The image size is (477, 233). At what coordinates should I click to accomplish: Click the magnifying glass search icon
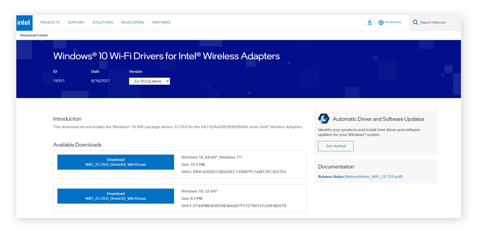tap(416, 23)
